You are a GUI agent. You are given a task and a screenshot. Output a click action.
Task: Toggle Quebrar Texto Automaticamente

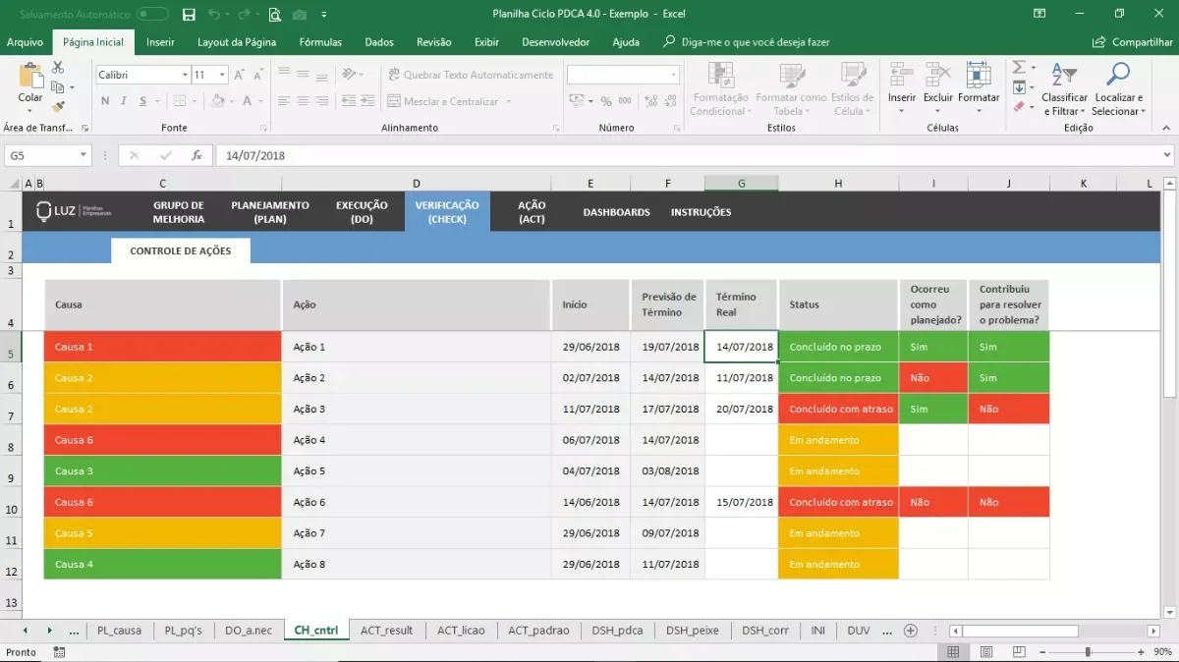point(471,75)
